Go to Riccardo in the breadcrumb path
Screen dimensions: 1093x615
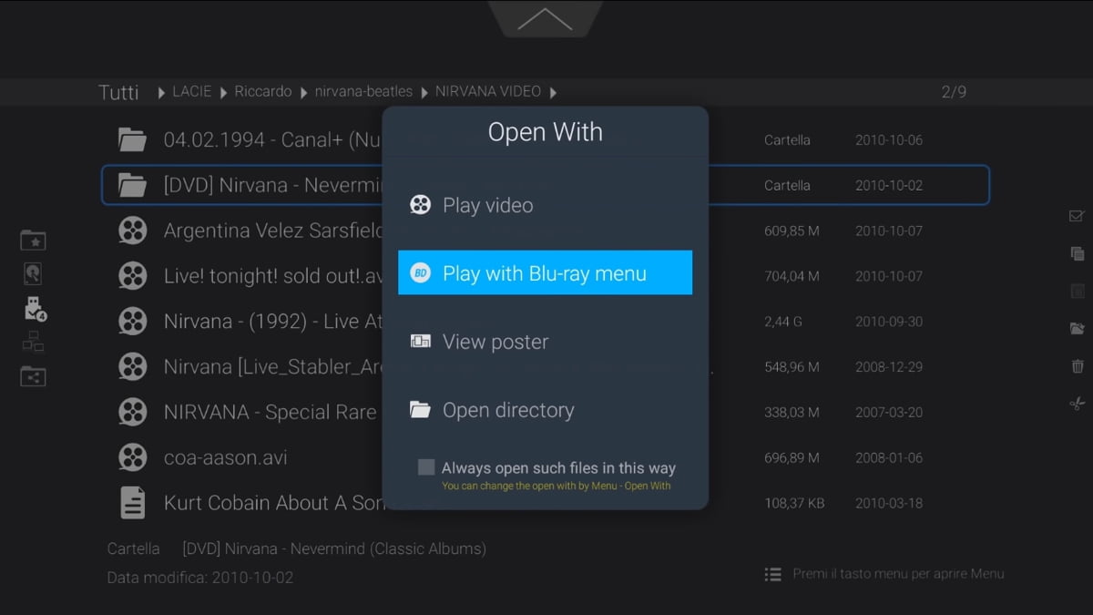[x=263, y=92]
